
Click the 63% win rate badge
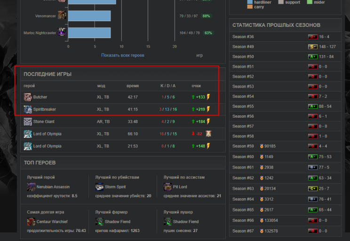click(x=208, y=33)
